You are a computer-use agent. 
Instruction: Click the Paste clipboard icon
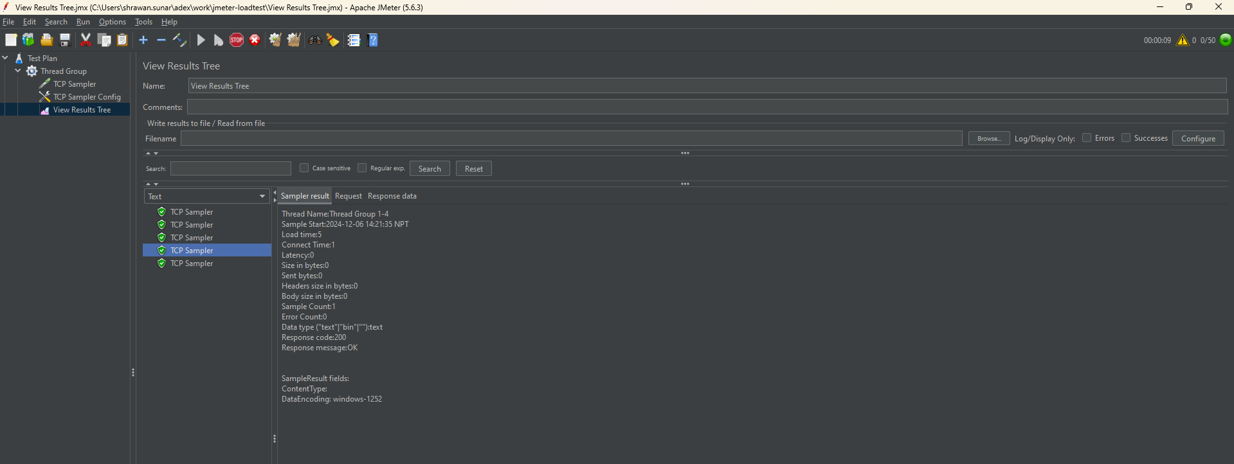(x=122, y=40)
